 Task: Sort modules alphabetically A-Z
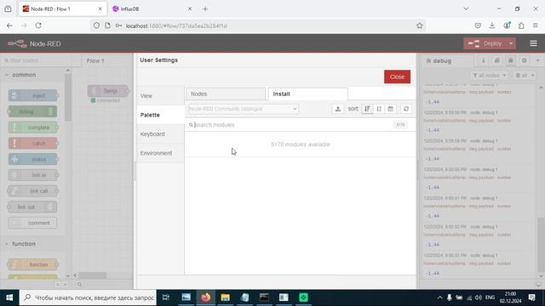point(379,109)
